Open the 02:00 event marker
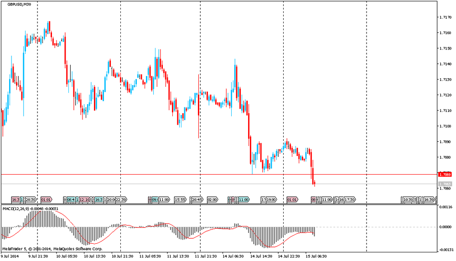Viewport: 456px width, 261px height. click(212, 200)
